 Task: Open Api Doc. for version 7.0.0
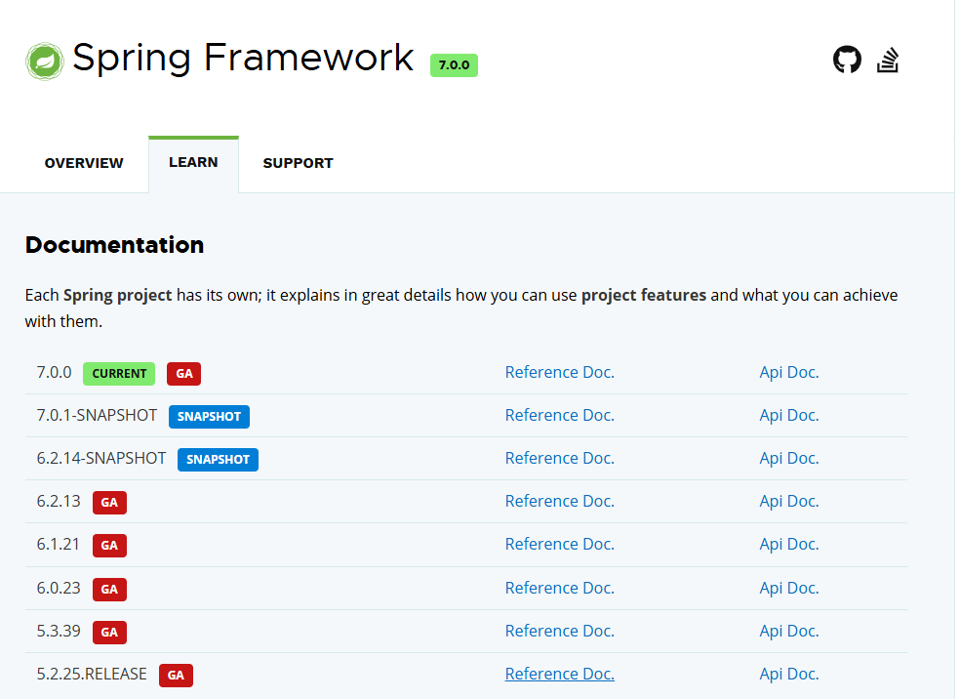coord(789,373)
